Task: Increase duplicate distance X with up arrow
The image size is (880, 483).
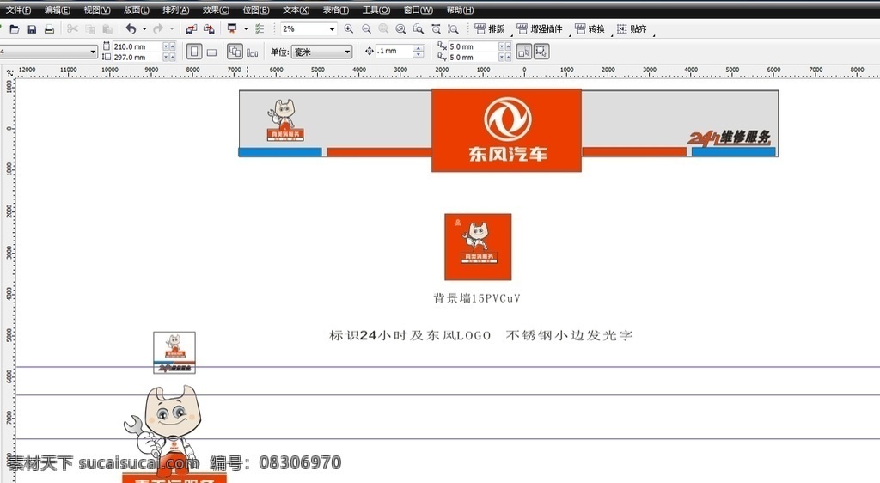Action: click(x=508, y=46)
